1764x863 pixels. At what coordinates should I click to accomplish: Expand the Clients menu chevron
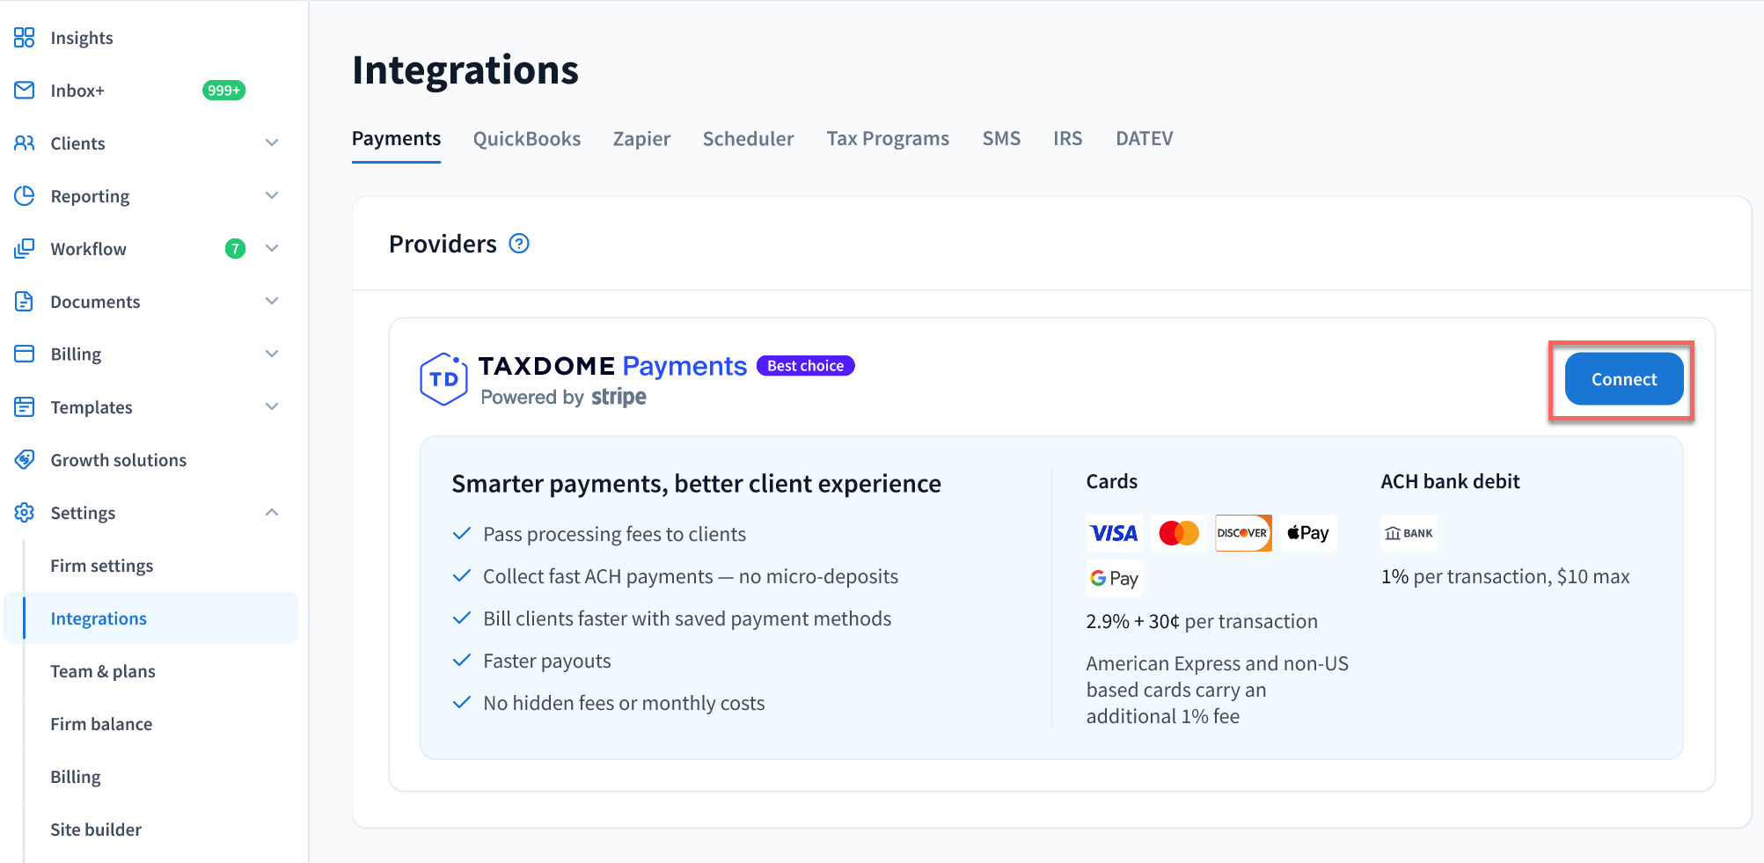click(272, 143)
